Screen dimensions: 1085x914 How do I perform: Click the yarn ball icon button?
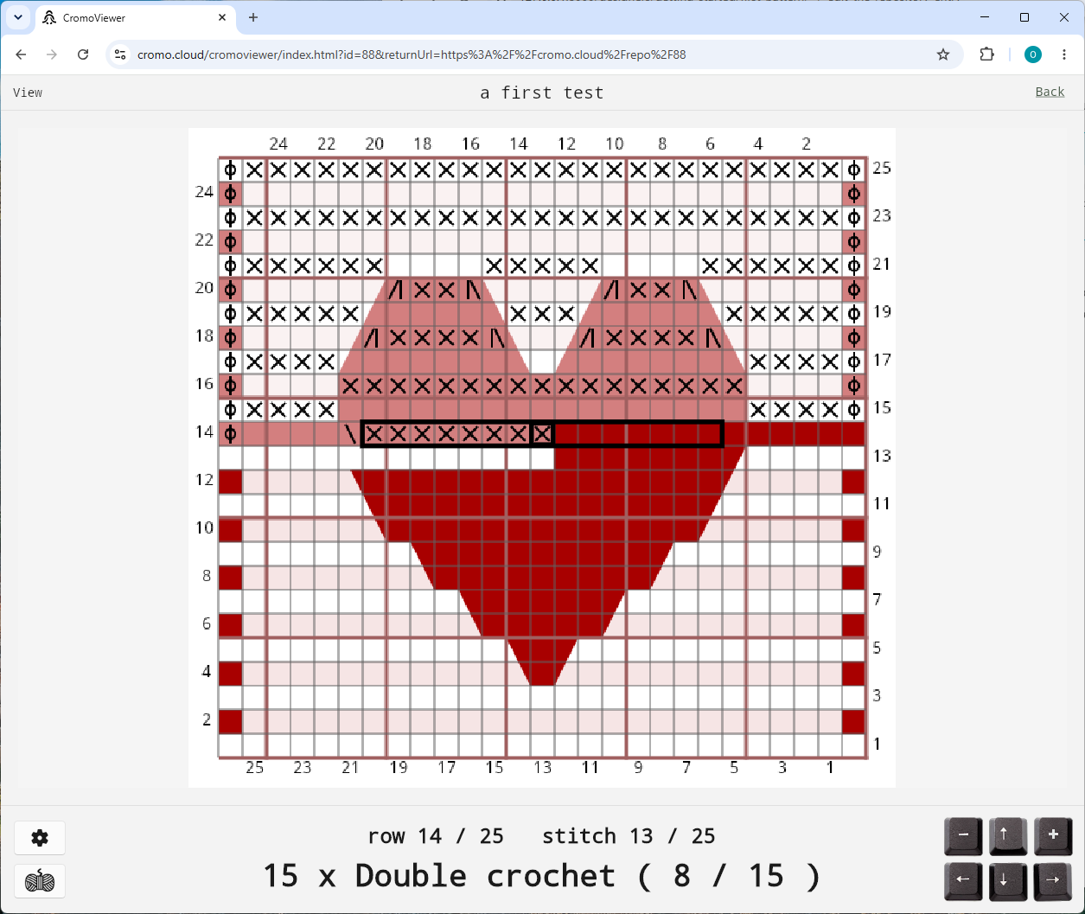click(x=40, y=881)
